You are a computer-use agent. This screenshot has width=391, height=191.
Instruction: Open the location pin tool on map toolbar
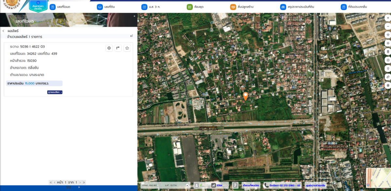pos(388,68)
